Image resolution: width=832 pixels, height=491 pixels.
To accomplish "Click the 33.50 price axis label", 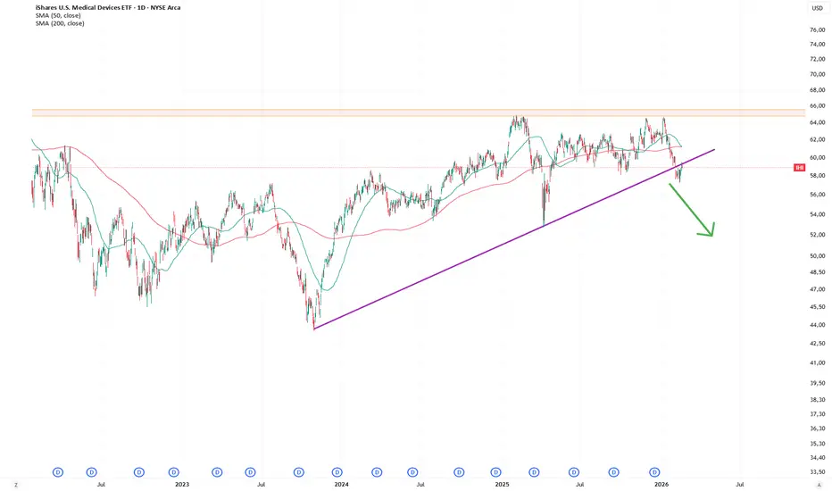I will 817,472.
